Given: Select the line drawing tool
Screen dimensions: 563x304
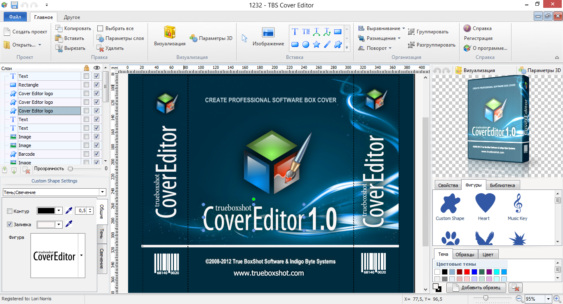Looking at the screenshot, I should click(x=327, y=44).
